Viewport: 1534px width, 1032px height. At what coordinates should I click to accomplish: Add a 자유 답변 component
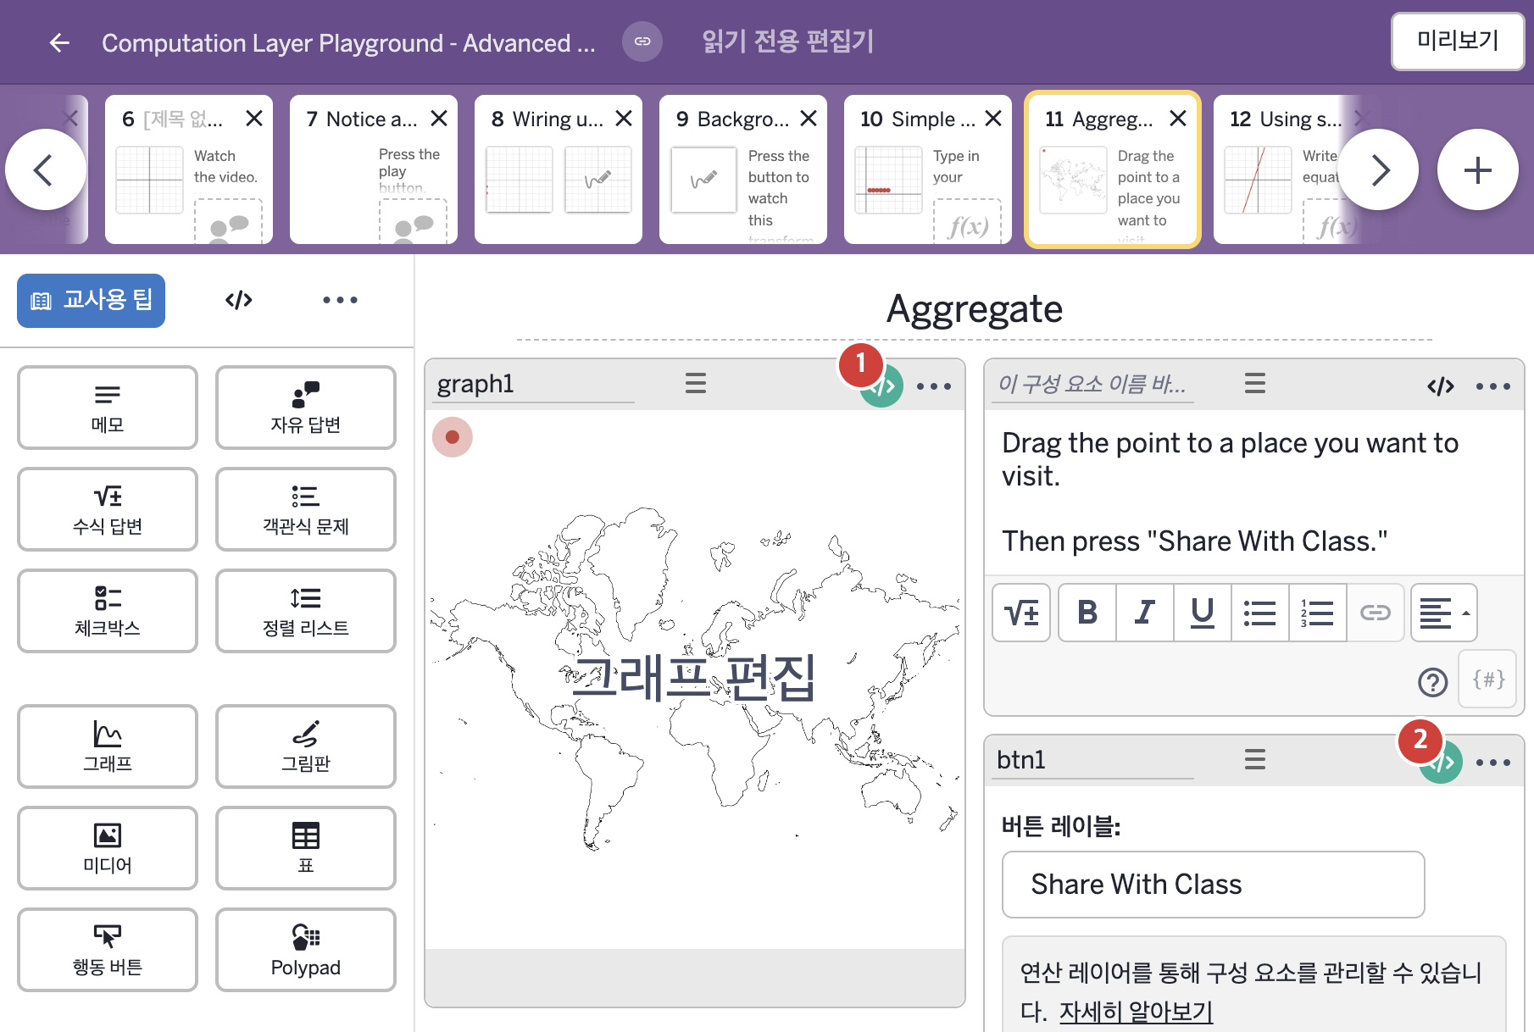coord(306,408)
